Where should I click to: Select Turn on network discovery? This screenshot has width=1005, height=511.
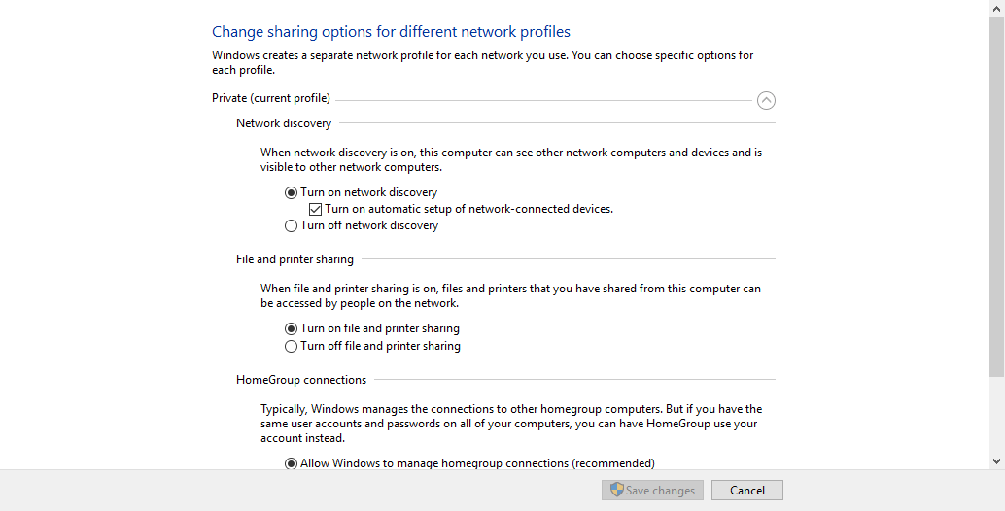tap(291, 192)
